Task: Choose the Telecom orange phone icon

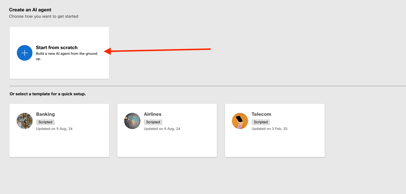Action: click(x=240, y=121)
